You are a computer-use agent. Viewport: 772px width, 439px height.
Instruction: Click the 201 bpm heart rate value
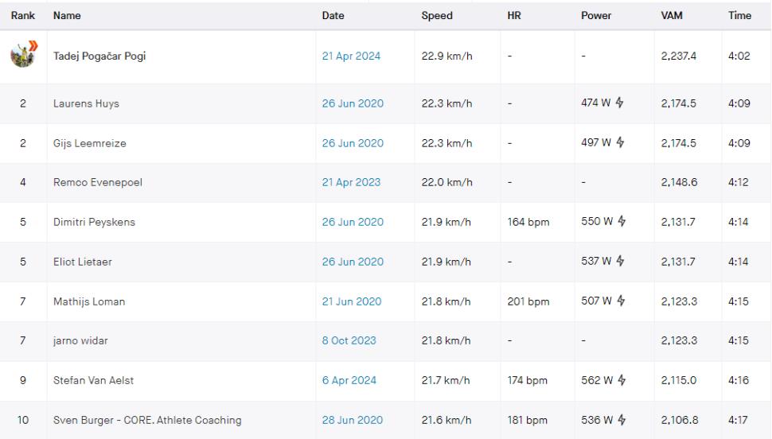[528, 301]
